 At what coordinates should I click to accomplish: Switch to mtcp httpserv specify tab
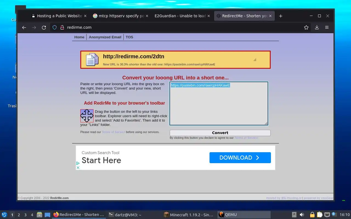click(121, 16)
